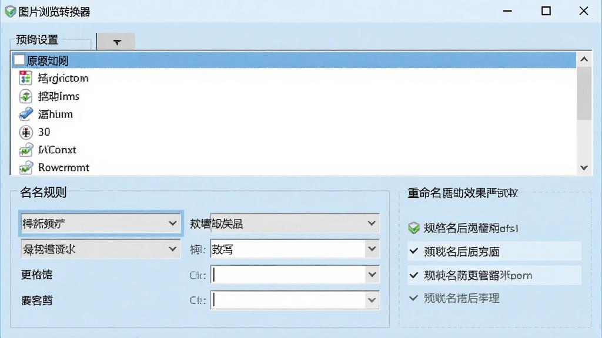
Task: Click the list vertical scrollbar thumb
Action: click(x=584, y=93)
